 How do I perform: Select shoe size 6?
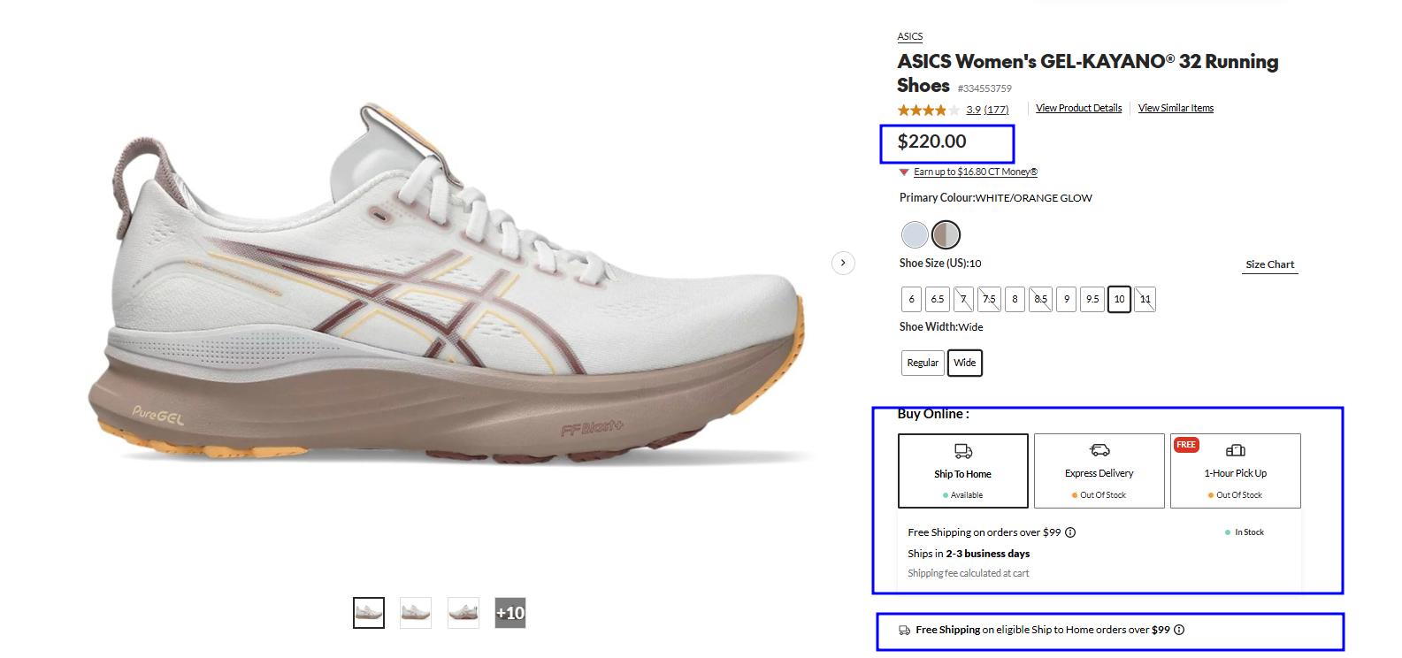(911, 299)
